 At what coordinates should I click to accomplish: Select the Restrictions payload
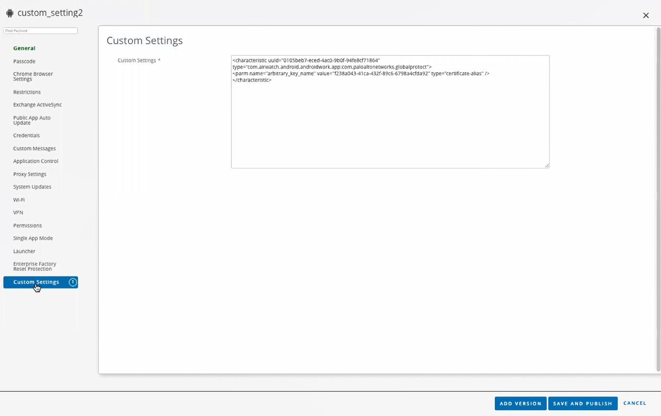coord(27,92)
